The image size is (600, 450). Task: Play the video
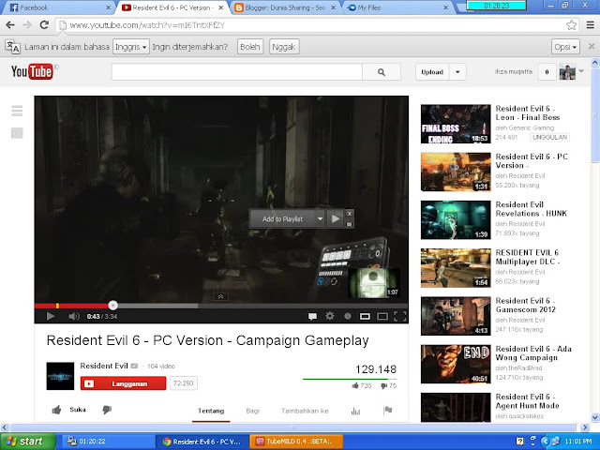click(50, 316)
